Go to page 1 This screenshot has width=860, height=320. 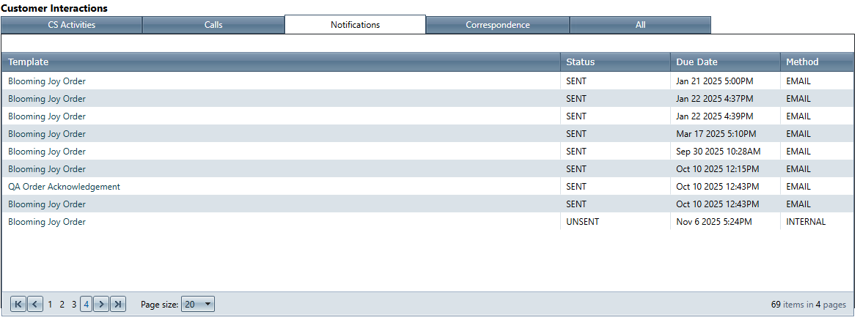51,304
